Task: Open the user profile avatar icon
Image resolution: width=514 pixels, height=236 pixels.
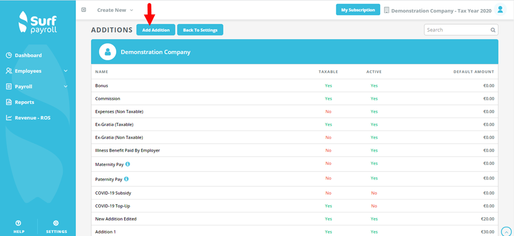Action: point(500,10)
